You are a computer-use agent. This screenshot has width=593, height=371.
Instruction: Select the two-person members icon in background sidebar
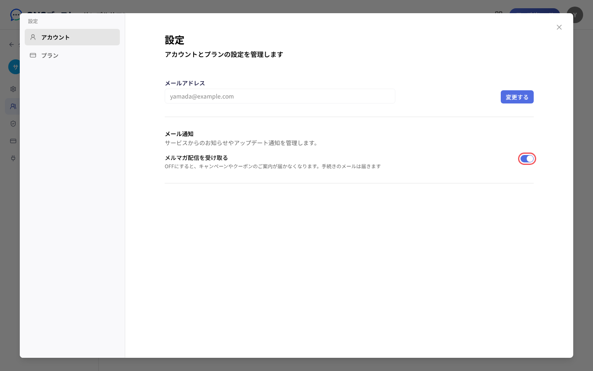13,106
